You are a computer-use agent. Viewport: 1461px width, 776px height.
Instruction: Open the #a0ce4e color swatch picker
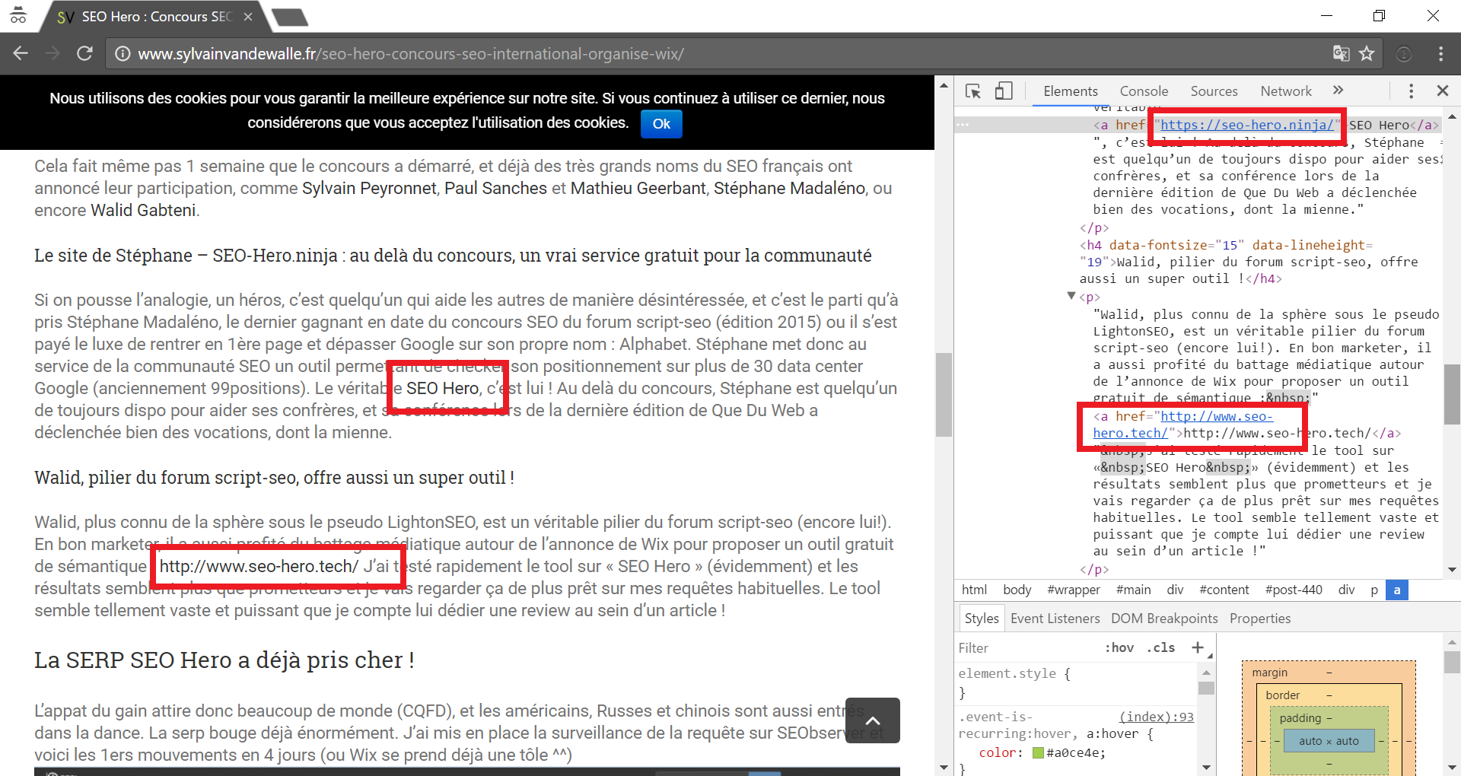1038,752
